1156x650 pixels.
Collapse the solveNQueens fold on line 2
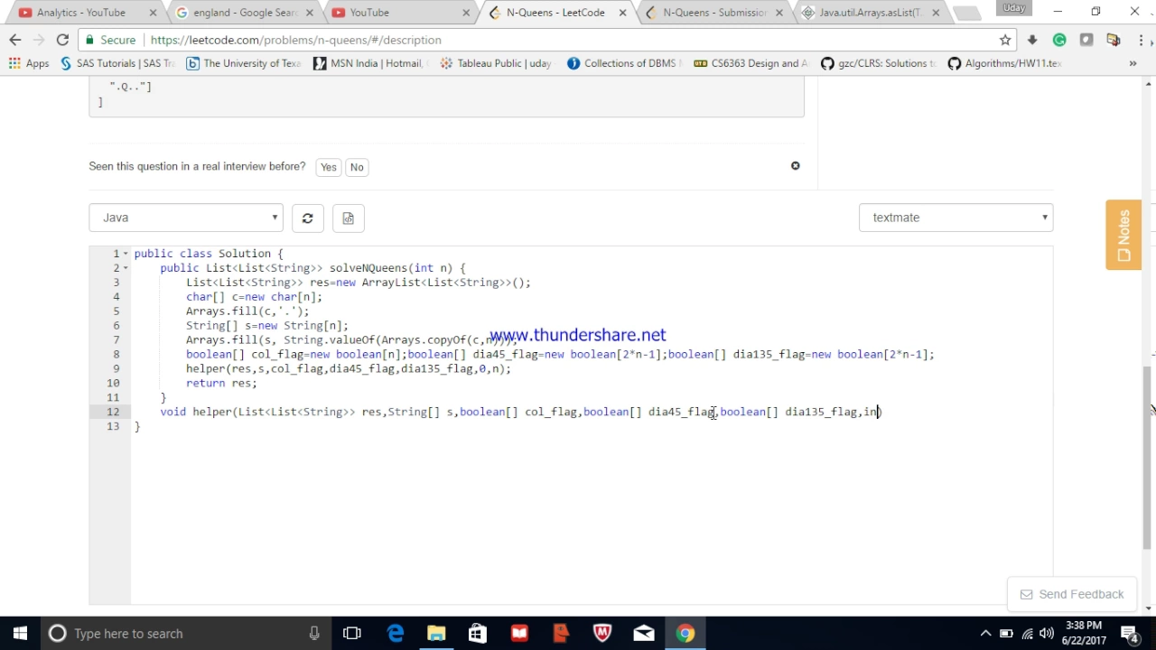126,268
